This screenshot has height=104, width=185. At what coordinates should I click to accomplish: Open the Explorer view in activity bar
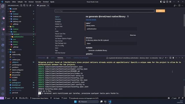click(3, 6)
